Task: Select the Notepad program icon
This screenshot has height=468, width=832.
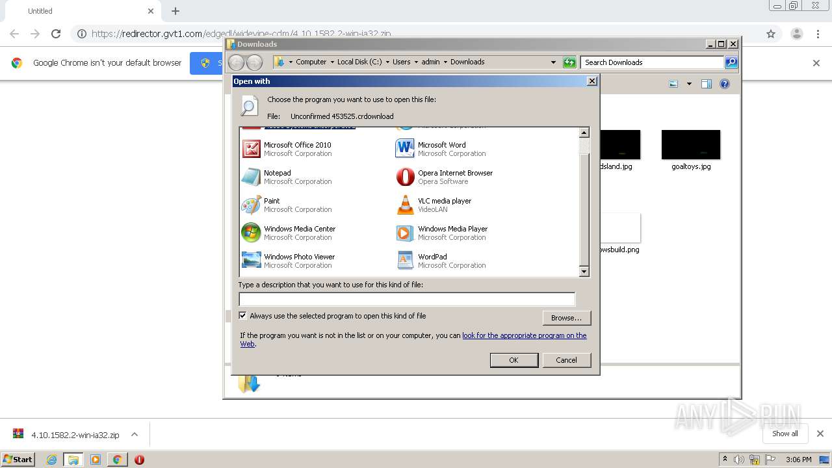Action: (x=251, y=177)
